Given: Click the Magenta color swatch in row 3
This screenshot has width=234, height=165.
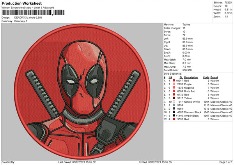Looking at the screenshot, I should [174, 88].
